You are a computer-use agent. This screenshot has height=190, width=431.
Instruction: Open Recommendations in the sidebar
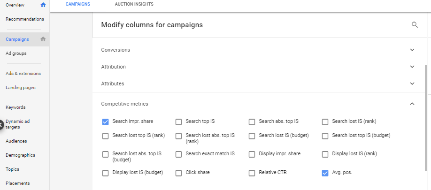[x=25, y=19]
